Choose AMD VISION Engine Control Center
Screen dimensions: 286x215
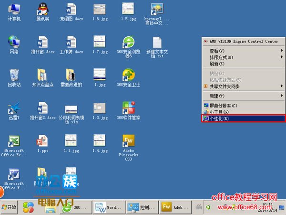pos(244,41)
